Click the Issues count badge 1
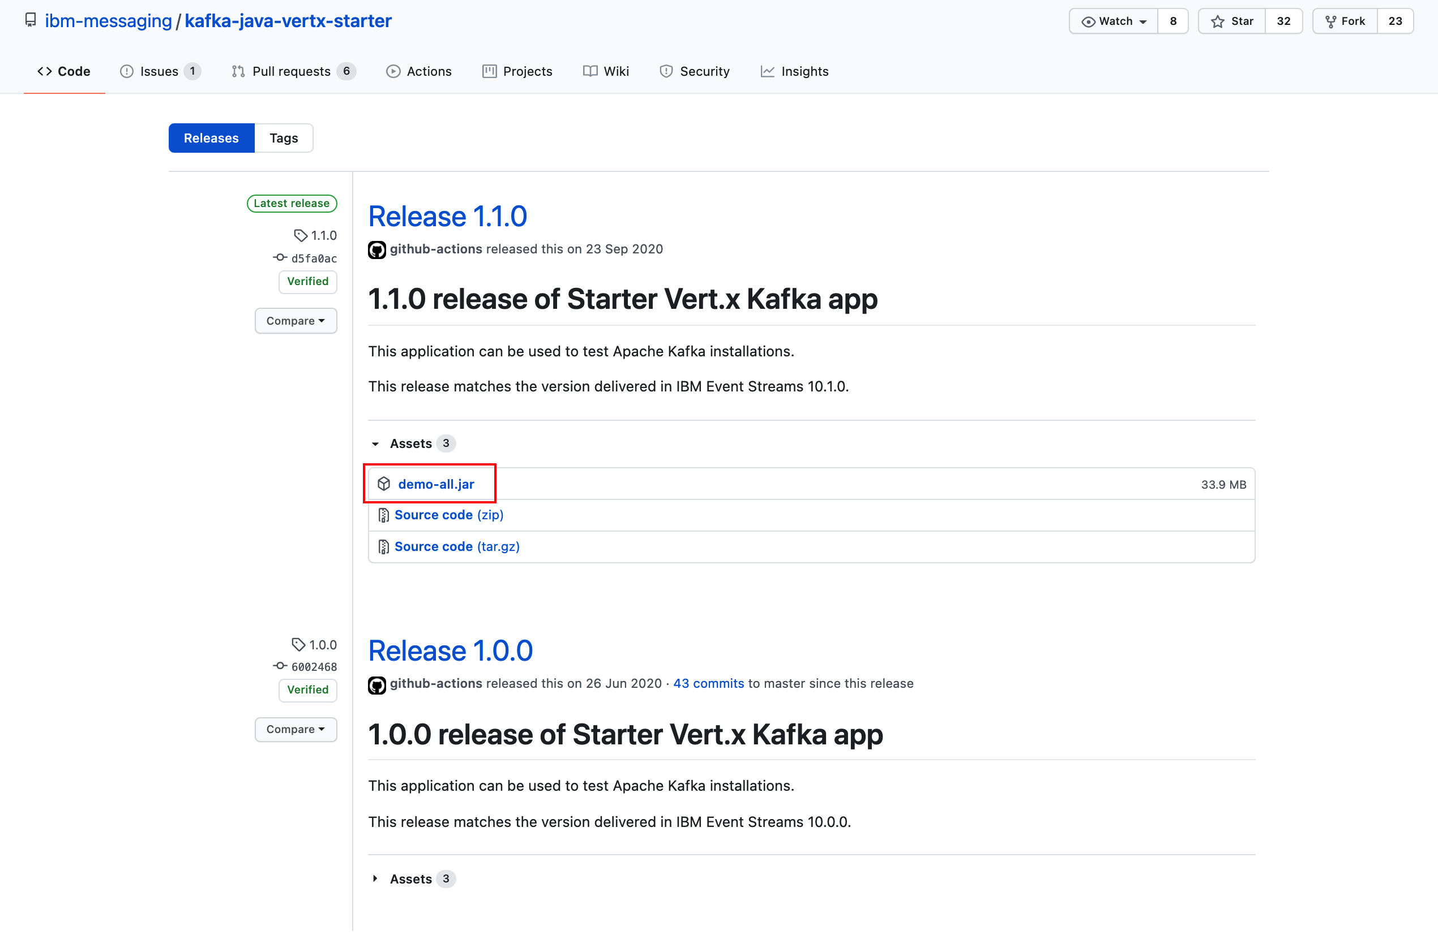Image resolution: width=1438 pixels, height=948 pixels. tap(192, 71)
